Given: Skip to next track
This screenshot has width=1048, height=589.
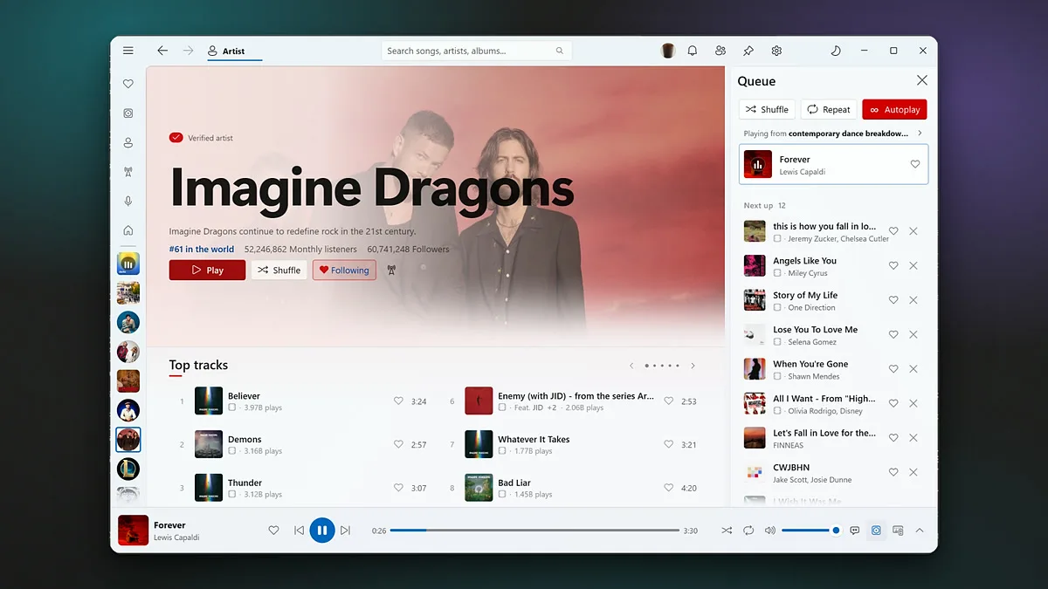Looking at the screenshot, I should click(x=346, y=530).
